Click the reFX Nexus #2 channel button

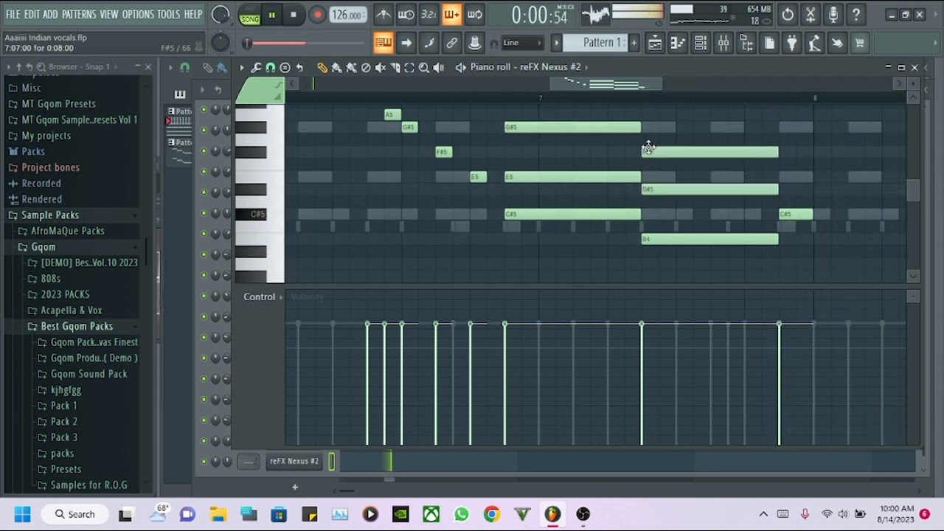(294, 461)
